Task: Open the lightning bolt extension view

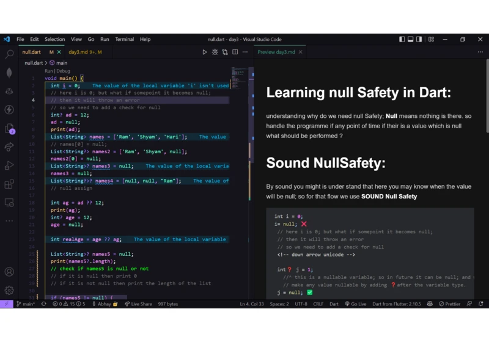Action: (x=9, y=110)
